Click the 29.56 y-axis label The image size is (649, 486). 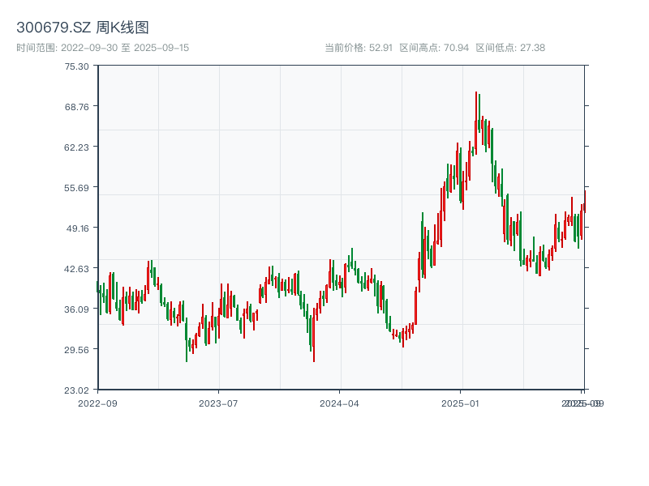coord(76,350)
